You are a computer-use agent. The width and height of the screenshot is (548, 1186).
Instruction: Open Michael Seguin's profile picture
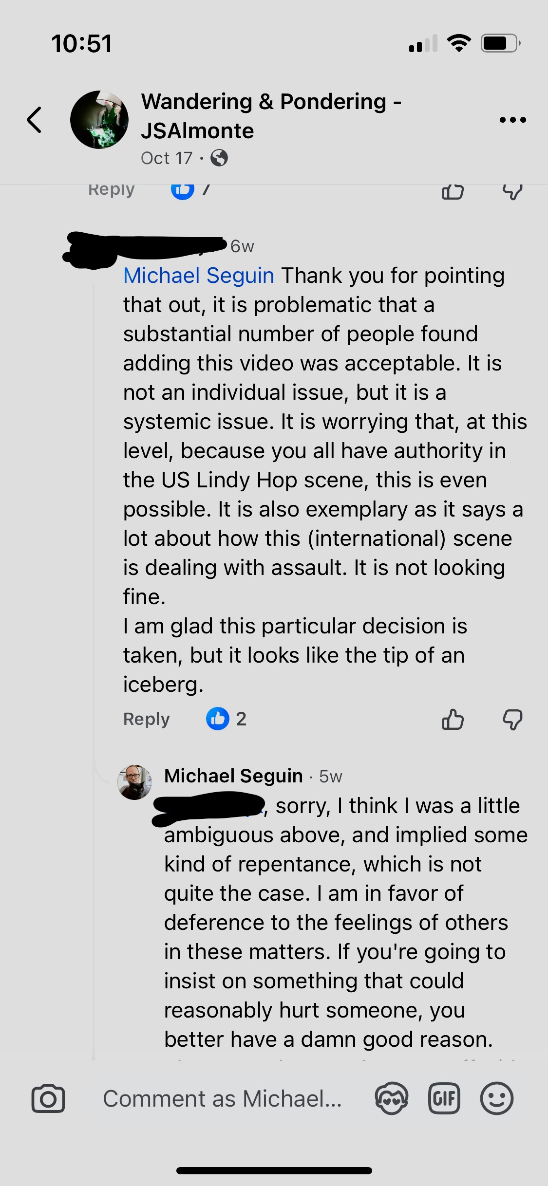[x=134, y=782]
